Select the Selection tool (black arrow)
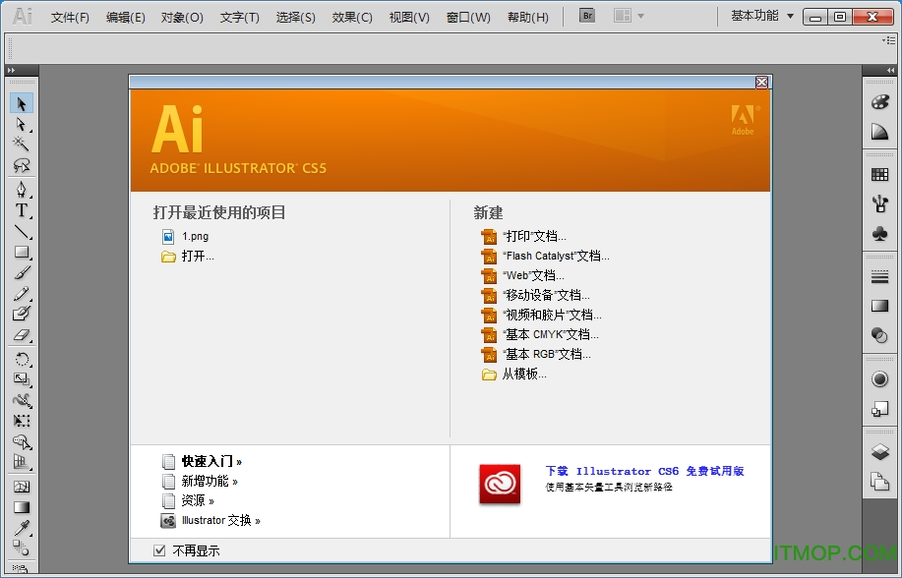This screenshot has height=578, width=902. click(x=22, y=104)
